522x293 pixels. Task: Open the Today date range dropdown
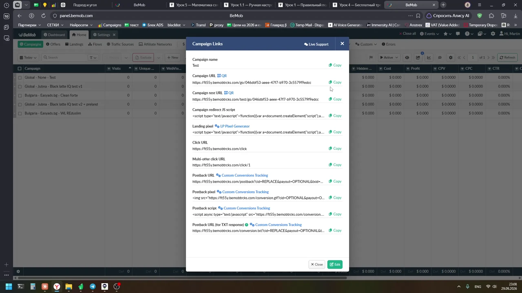[x=28, y=57]
